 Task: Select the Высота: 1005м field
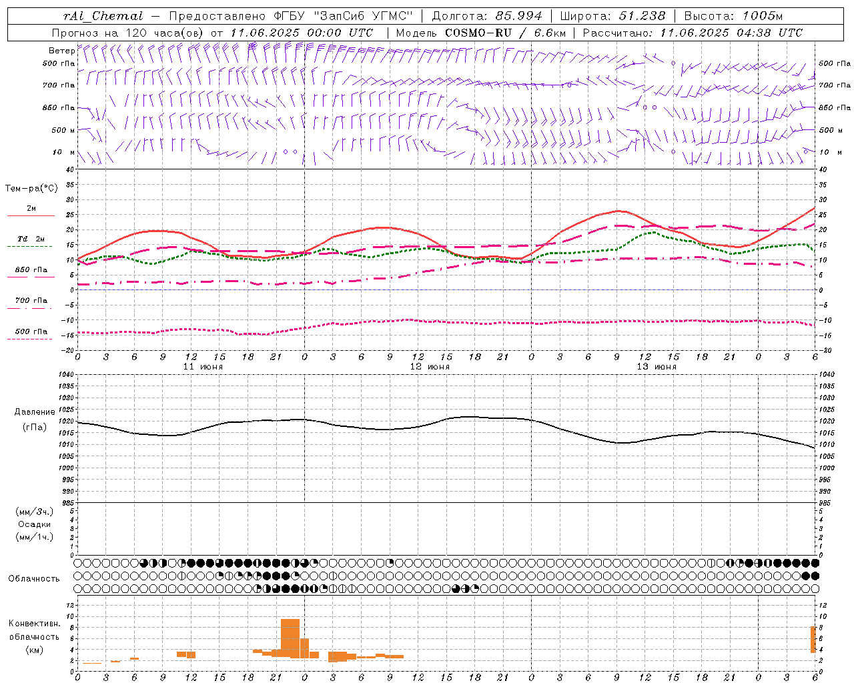[733, 16]
